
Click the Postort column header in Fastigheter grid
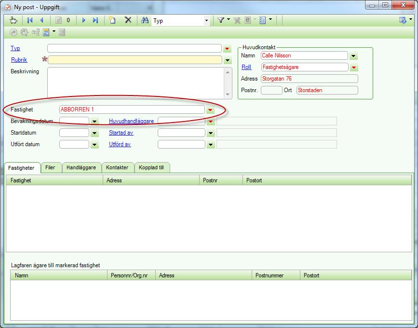327,180
